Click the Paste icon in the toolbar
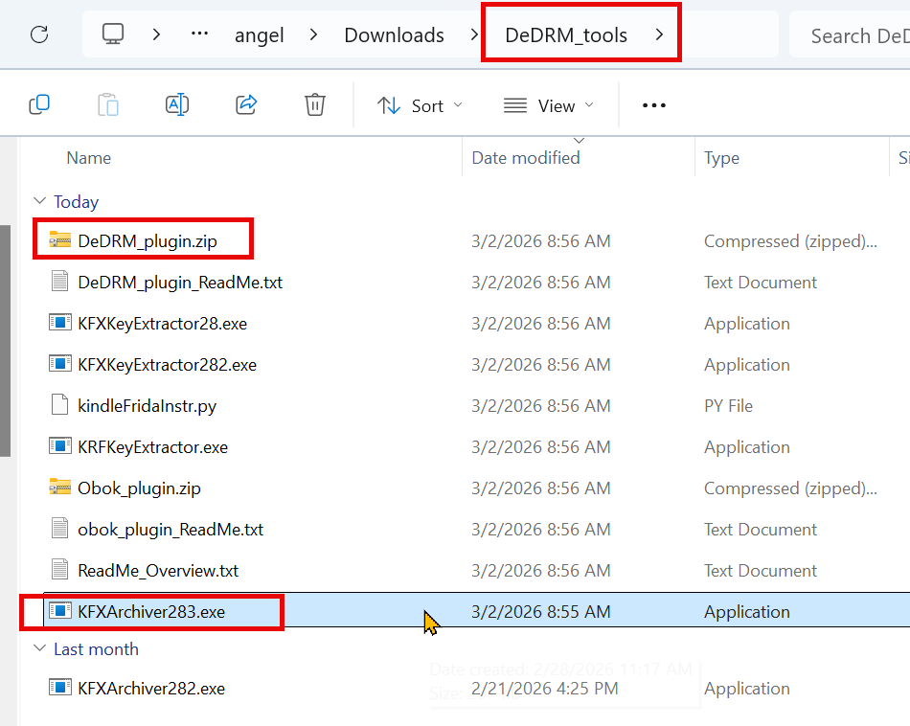 [107, 105]
